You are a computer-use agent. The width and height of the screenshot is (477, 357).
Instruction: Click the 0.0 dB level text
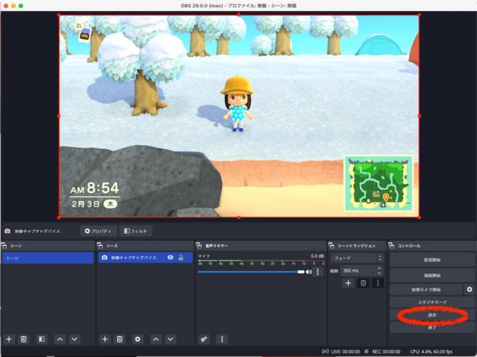(x=317, y=256)
